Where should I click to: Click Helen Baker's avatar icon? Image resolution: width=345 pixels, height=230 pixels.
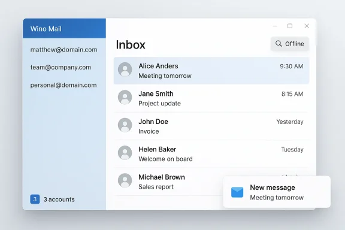125,153
